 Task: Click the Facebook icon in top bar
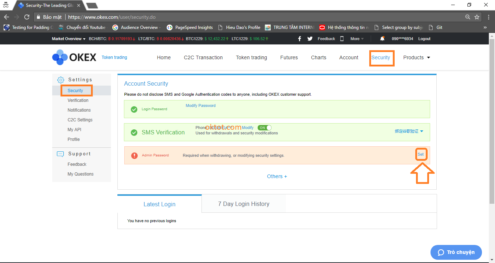[x=299, y=39]
